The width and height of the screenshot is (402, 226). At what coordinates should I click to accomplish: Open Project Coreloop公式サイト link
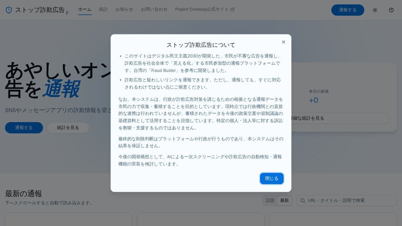click(x=205, y=9)
